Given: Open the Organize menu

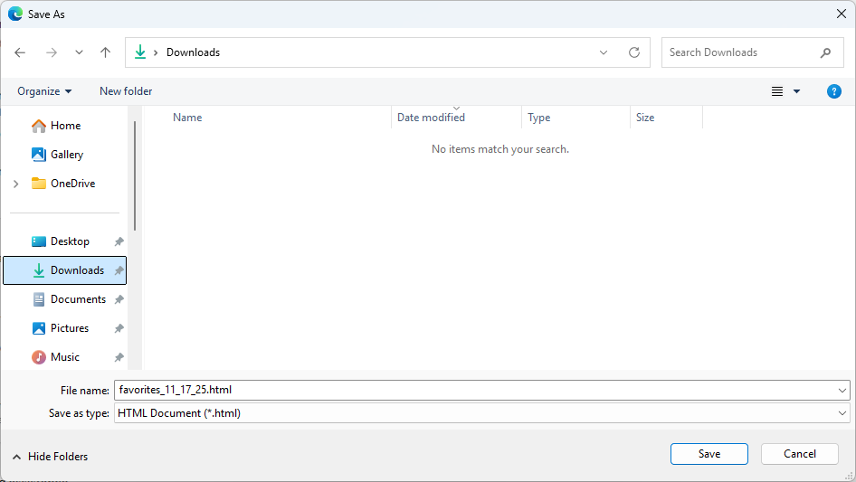Looking at the screenshot, I should pyautogui.click(x=44, y=91).
